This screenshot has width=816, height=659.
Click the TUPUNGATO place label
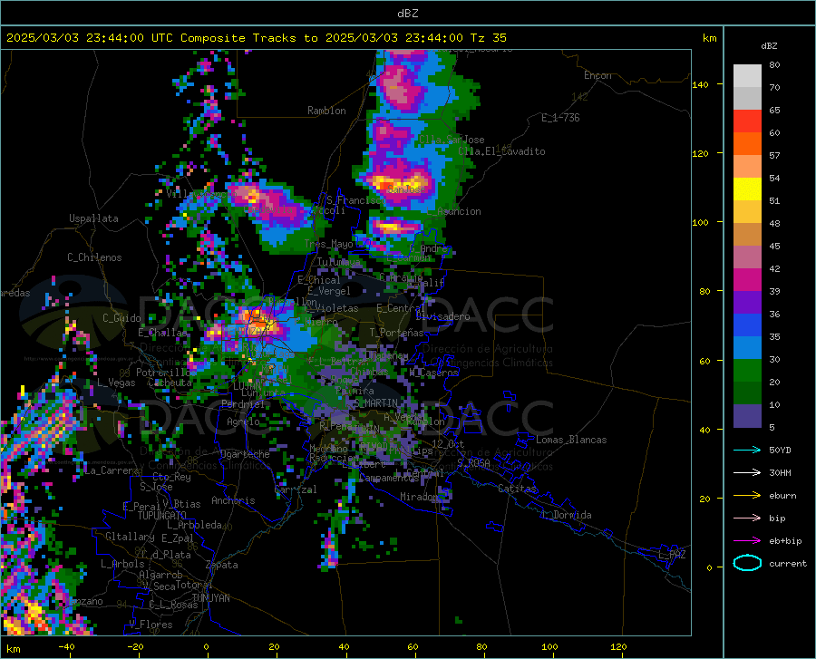pos(162,516)
